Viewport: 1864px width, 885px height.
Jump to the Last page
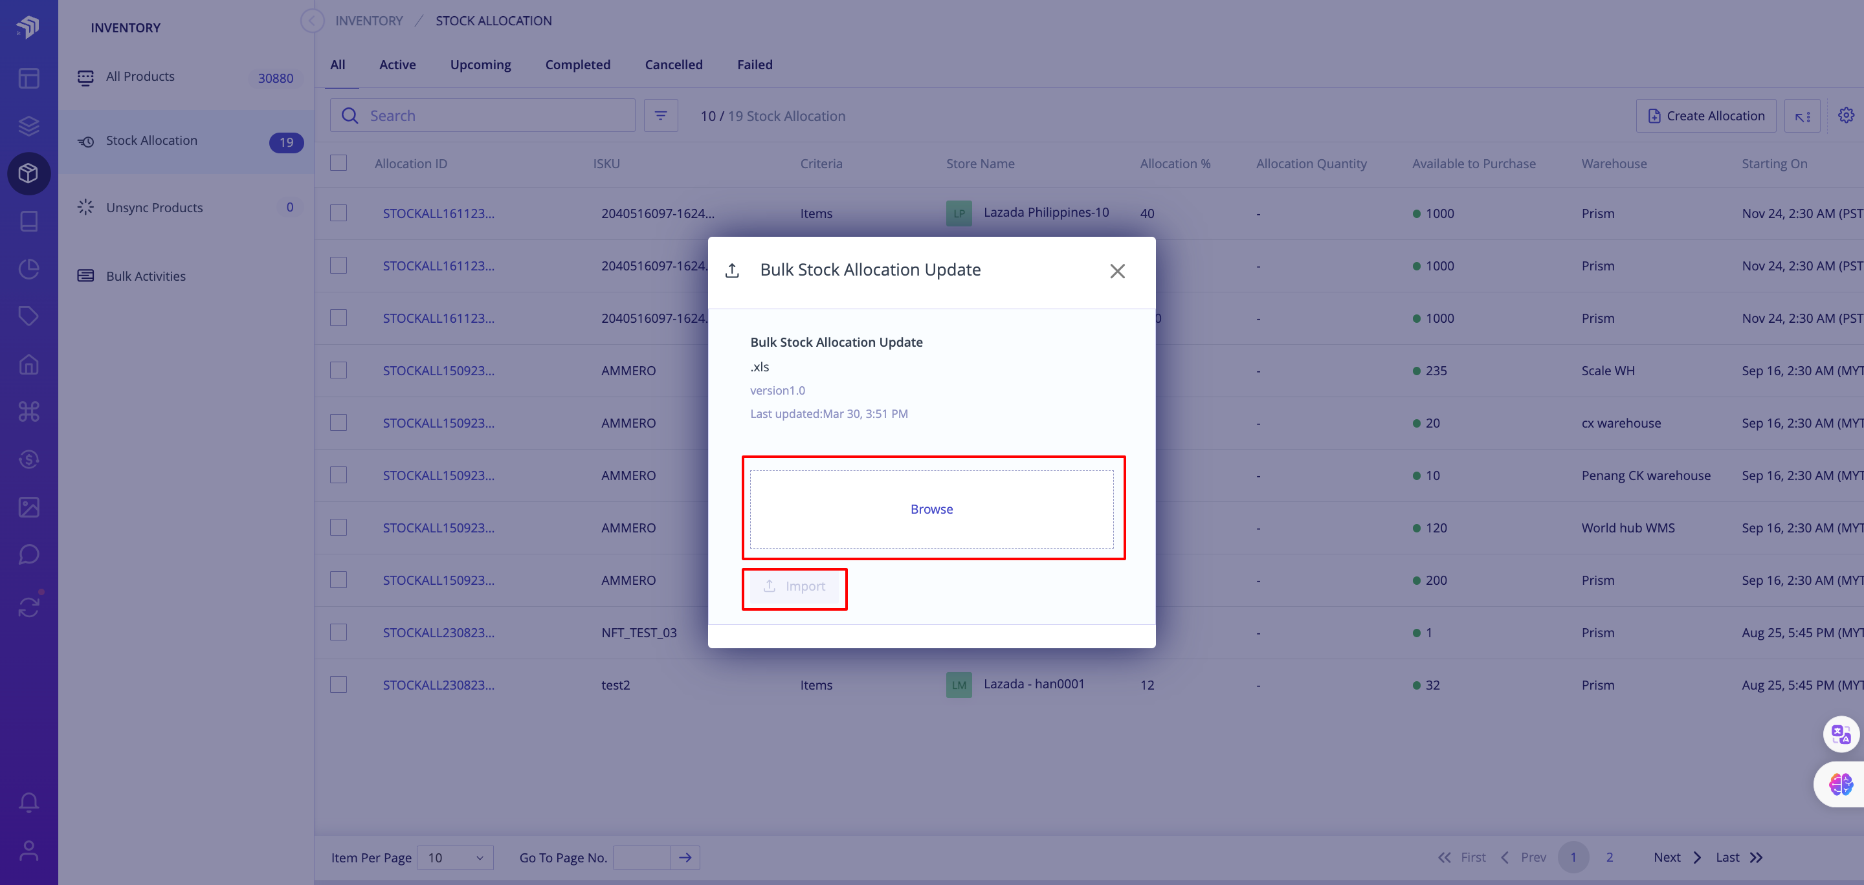click(1739, 858)
